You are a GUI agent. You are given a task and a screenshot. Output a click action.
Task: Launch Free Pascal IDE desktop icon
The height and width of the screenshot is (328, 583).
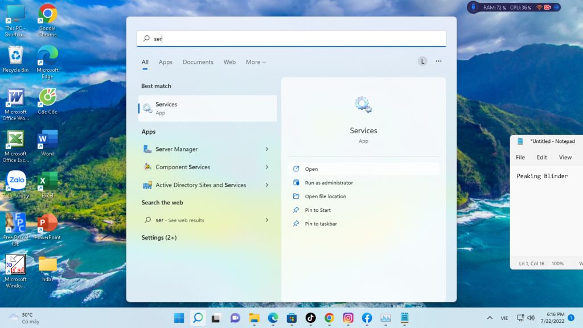point(15,229)
